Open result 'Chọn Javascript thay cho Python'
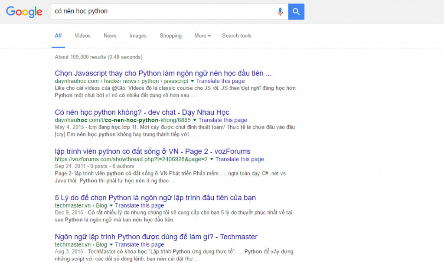 click(163, 73)
